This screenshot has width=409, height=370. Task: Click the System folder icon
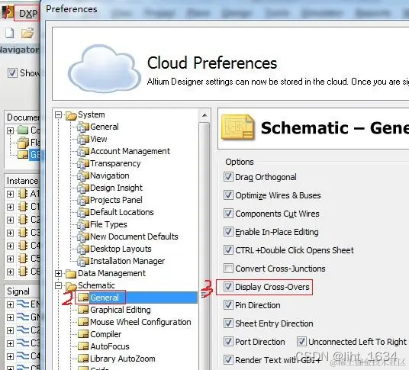point(71,115)
